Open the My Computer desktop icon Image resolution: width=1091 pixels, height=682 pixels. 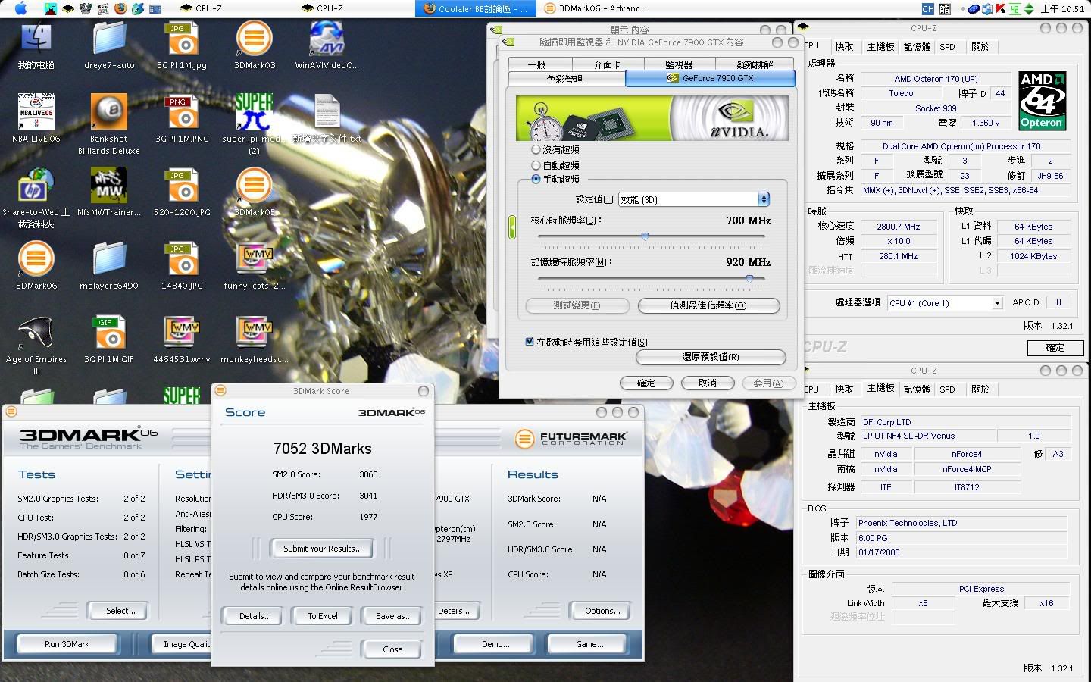point(36,45)
